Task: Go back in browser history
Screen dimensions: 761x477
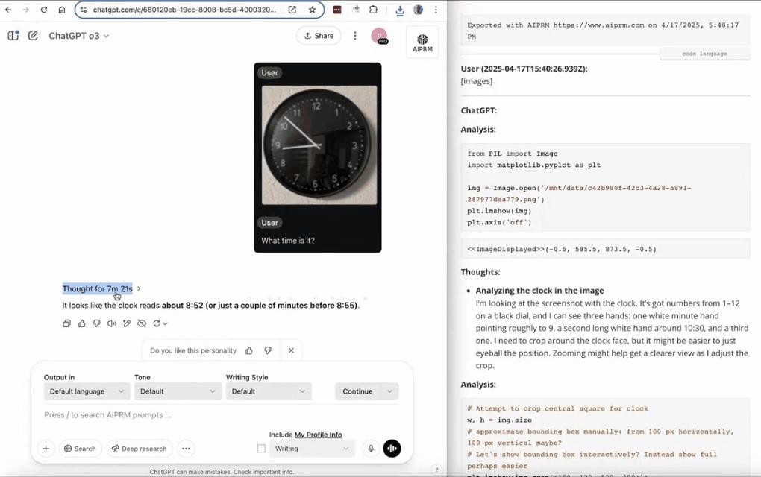Action: tap(8, 10)
